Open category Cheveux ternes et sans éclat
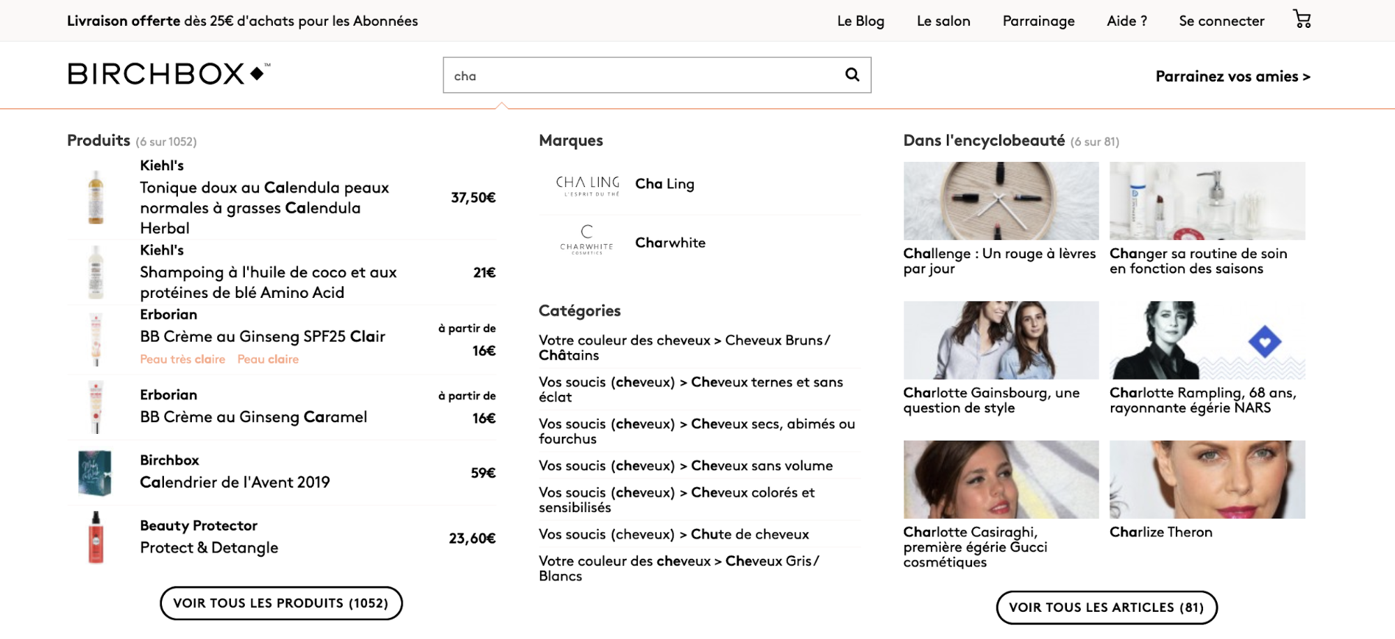Screen dimensions: 1395x639 691,389
